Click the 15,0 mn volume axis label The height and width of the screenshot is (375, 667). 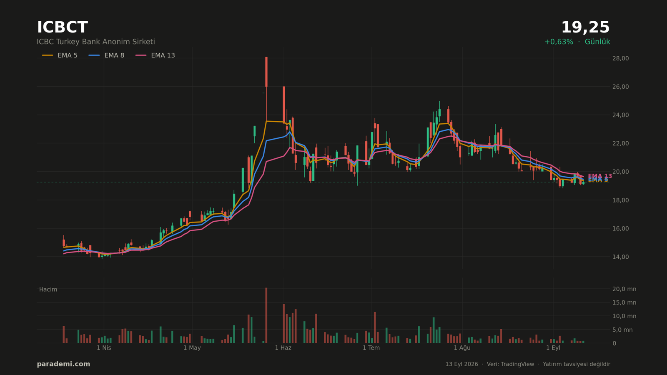pyautogui.click(x=624, y=302)
